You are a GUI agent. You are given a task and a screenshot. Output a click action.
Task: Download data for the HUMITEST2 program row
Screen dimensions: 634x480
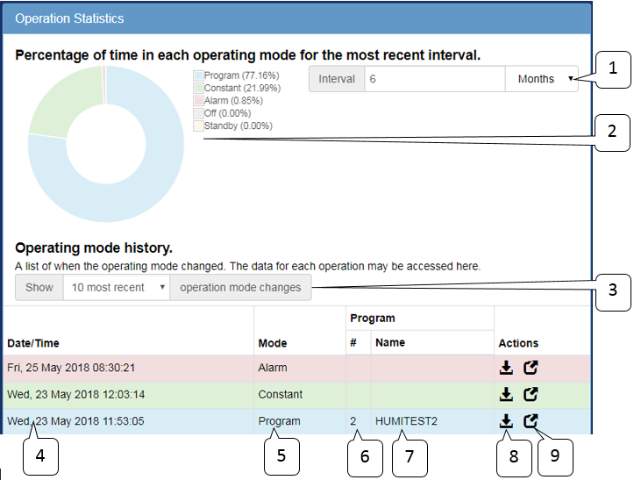[506, 421]
